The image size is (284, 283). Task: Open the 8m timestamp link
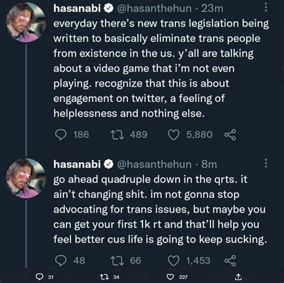tap(209, 164)
